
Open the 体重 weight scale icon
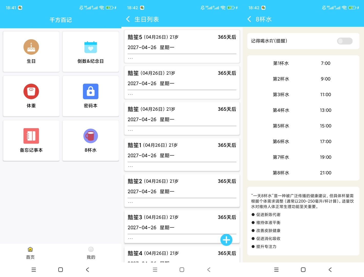pyautogui.click(x=31, y=91)
